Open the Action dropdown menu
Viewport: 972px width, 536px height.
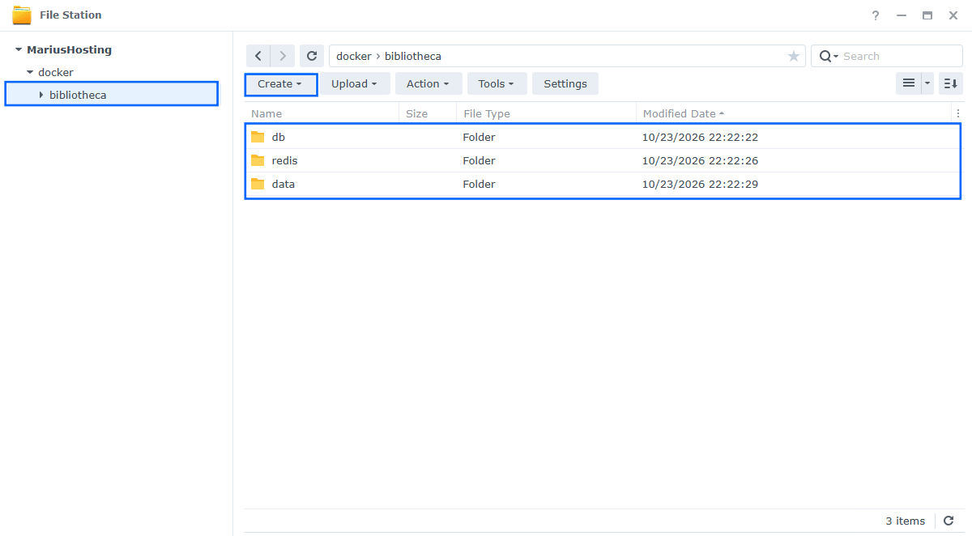(428, 83)
